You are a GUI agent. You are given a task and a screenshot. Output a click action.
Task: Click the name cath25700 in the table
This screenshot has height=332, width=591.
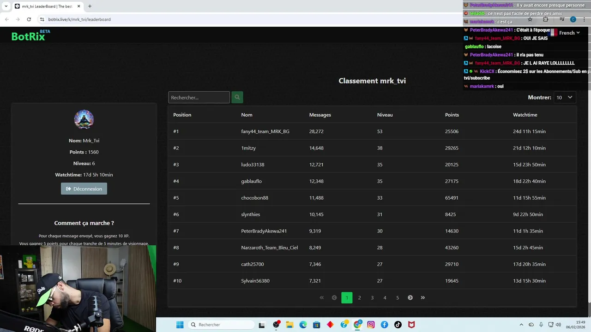[x=252, y=264]
